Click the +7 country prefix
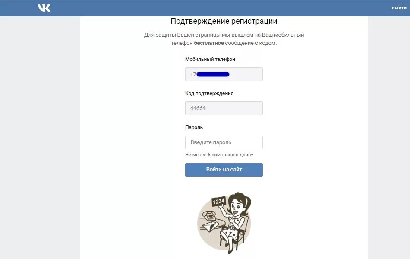Image resolution: width=410 pixels, height=259 pixels. (193, 74)
